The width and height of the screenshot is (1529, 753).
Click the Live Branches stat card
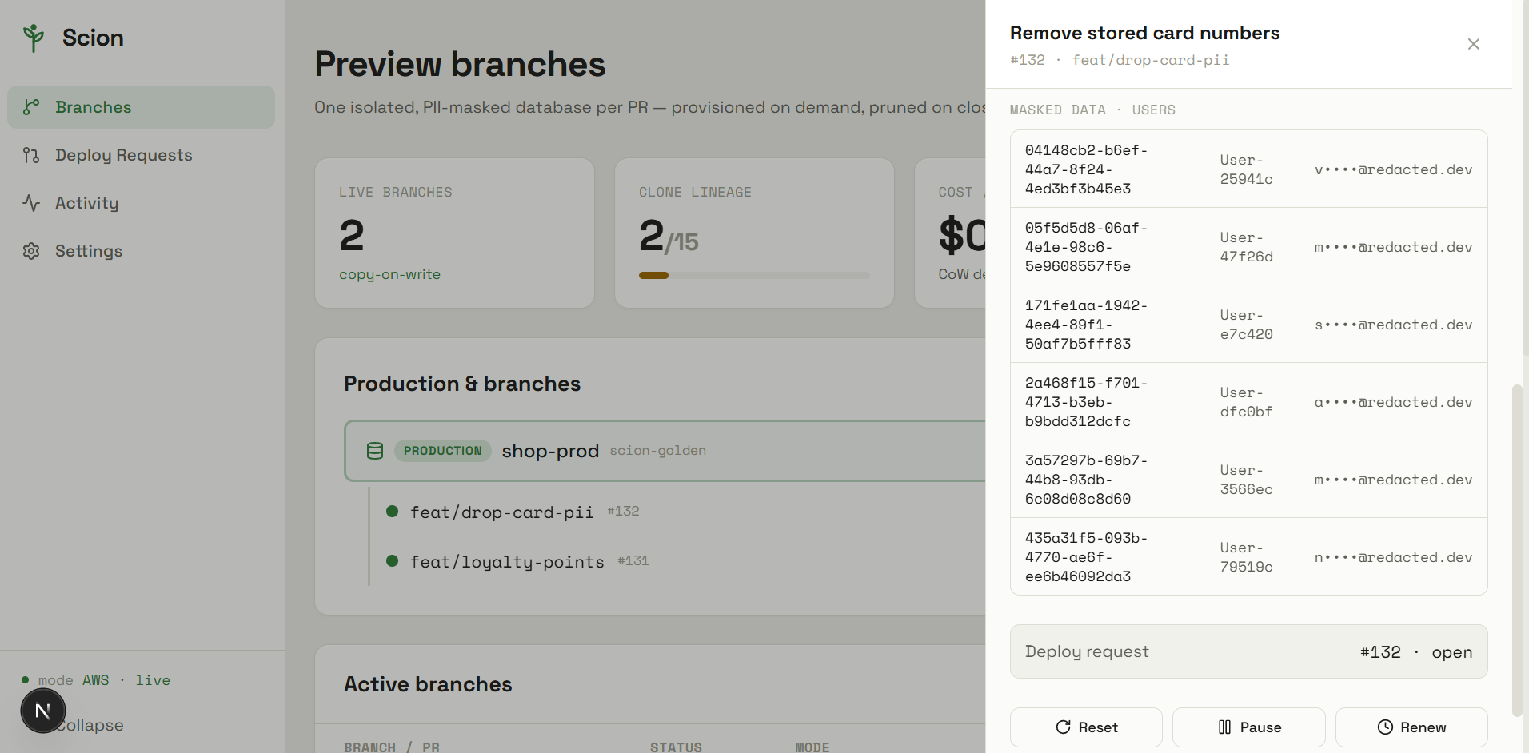(x=454, y=233)
